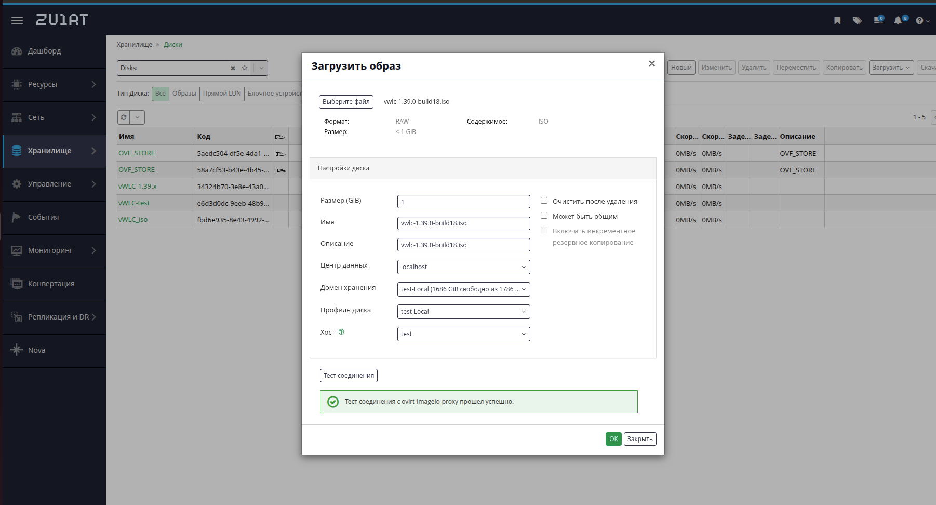Click the Управление gear icon
This screenshot has height=505, width=936.
click(17, 184)
